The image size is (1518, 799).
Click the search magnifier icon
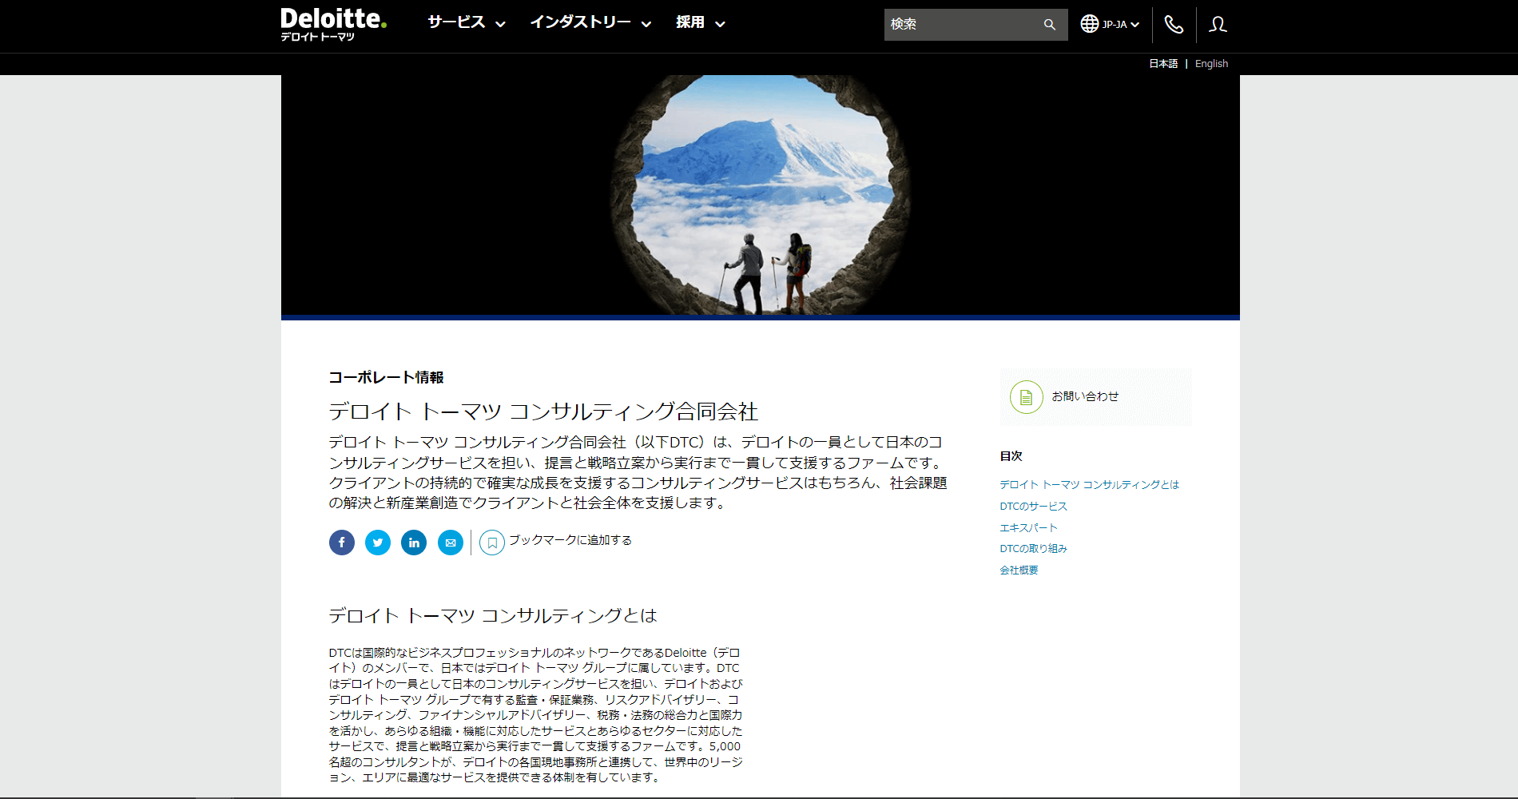[x=1050, y=25]
